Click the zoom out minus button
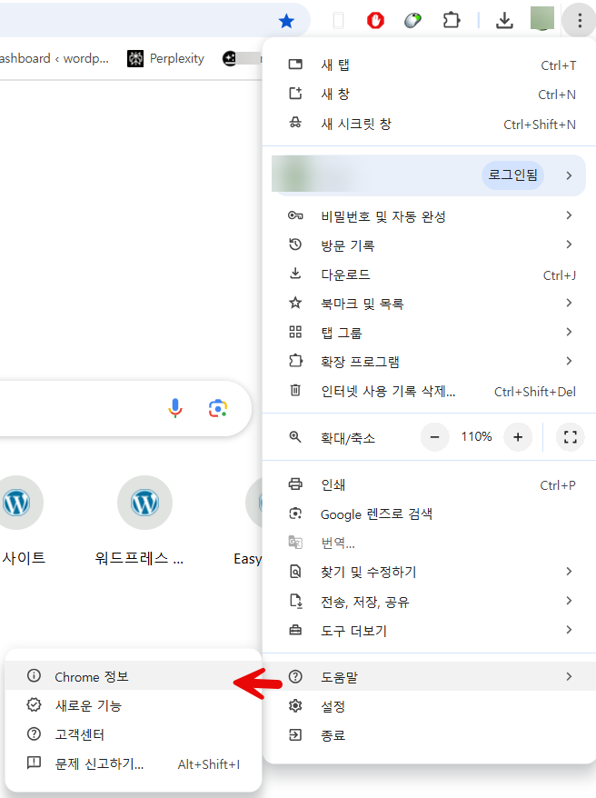Image resolution: width=596 pixels, height=798 pixels. [x=435, y=437]
